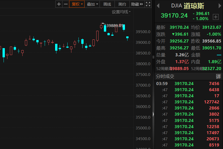The image size is (223, 149).
Task: Toggle 隐藏 to hide side panel
Action: (x=137, y=4)
